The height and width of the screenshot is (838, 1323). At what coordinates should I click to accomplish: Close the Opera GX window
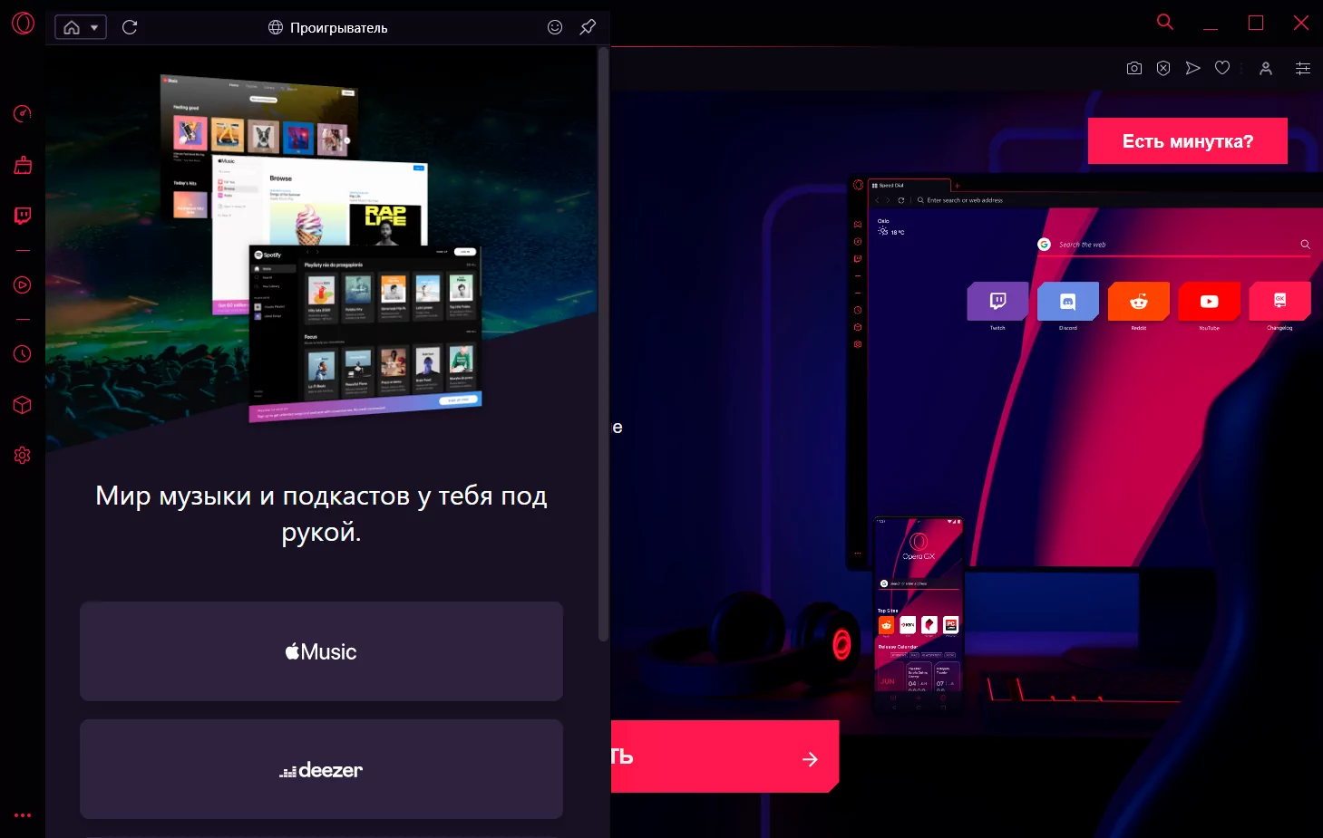tap(1301, 23)
